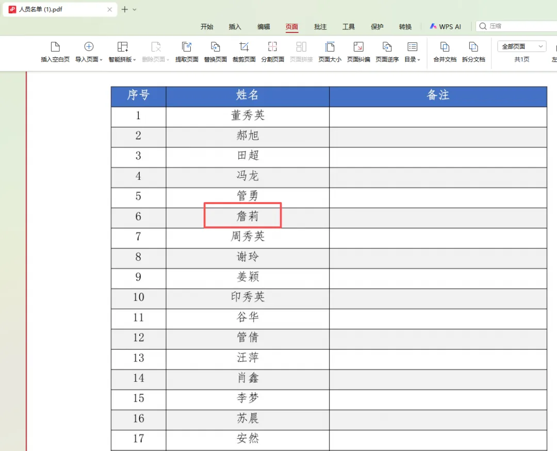Expand the 导入页面 dropdown arrow
Viewport: 557px width, 451px height.
click(x=101, y=60)
